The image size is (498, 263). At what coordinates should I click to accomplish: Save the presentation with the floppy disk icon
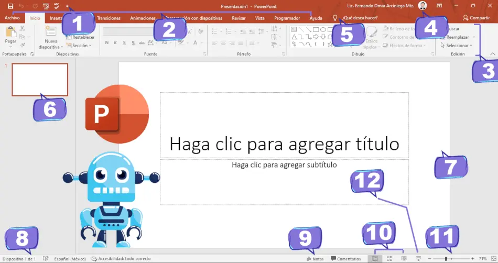(10, 6)
